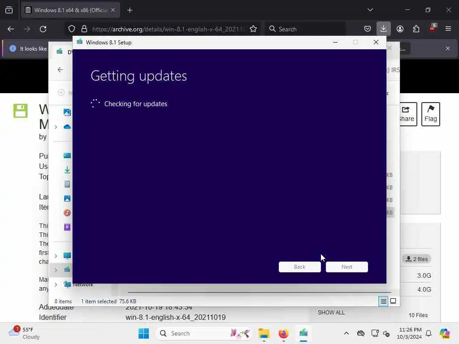This screenshot has height=344, width=459.
Task: Open the notification bell in taskbar
Action: click(429, 333)
